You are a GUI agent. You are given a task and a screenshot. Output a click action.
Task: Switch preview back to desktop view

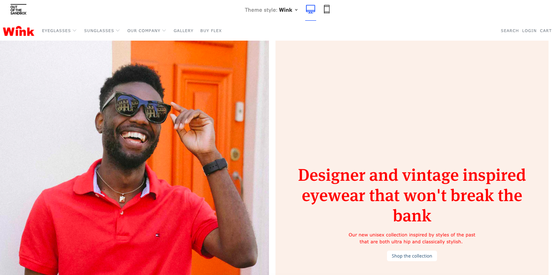[310, 9]
